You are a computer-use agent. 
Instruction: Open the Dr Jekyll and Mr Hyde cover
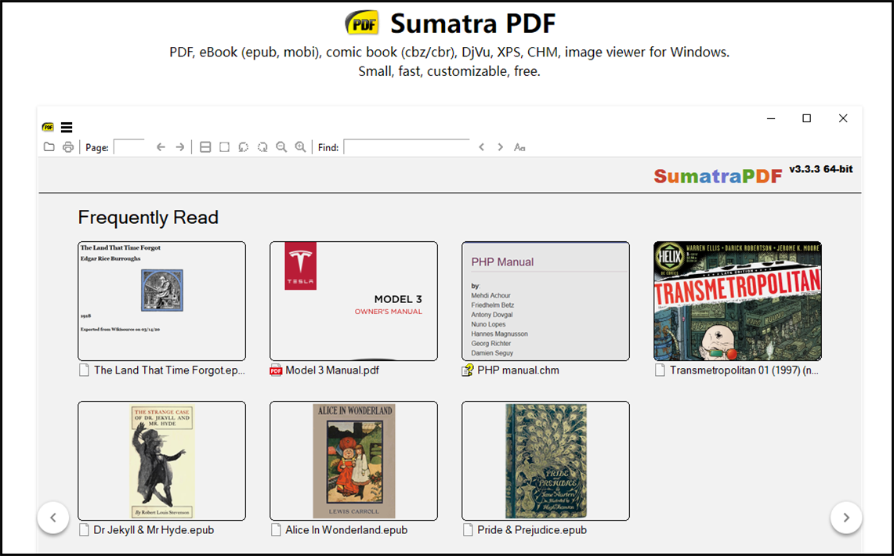coord(162,461)
